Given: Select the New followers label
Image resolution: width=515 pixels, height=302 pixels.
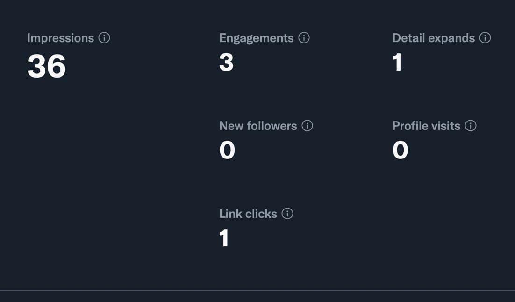Looking at the screenshot, I should 258,126.
